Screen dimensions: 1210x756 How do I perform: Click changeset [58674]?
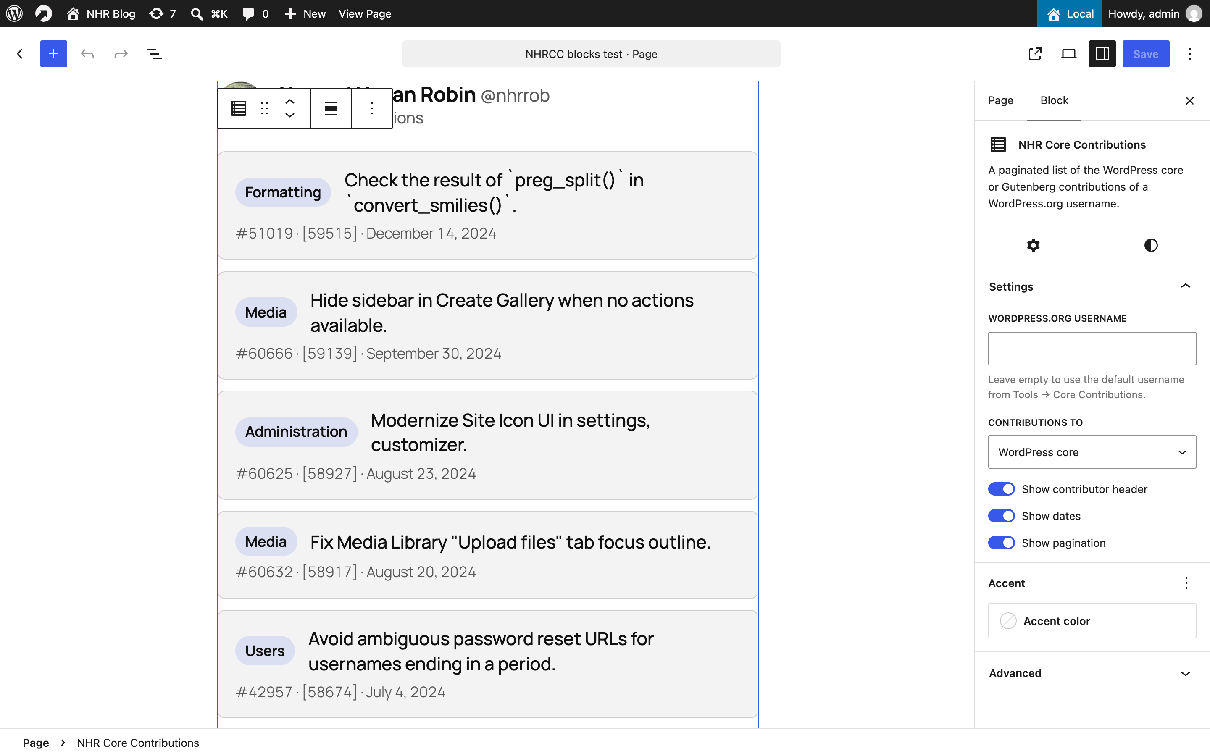pos(329,692)
